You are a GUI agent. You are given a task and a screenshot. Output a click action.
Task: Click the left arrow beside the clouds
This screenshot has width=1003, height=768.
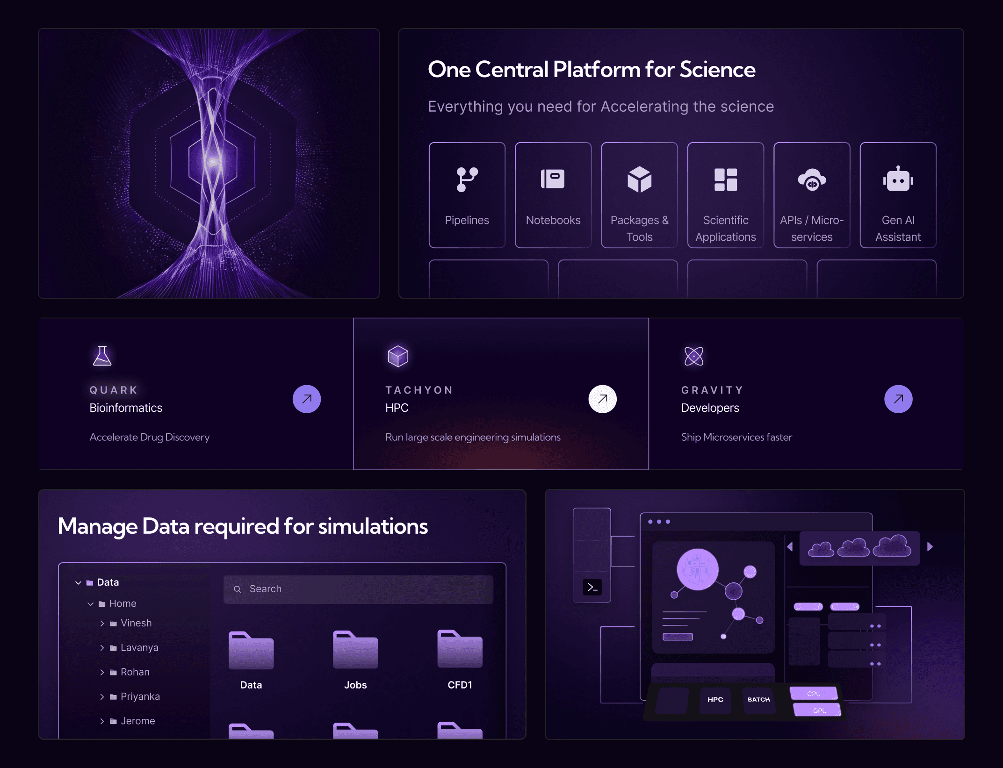coord(790,547)
